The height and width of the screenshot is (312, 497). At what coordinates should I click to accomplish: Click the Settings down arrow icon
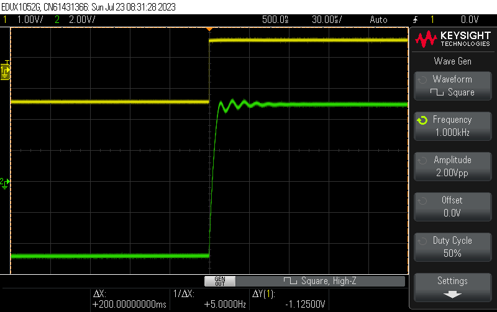coord(452,294)
